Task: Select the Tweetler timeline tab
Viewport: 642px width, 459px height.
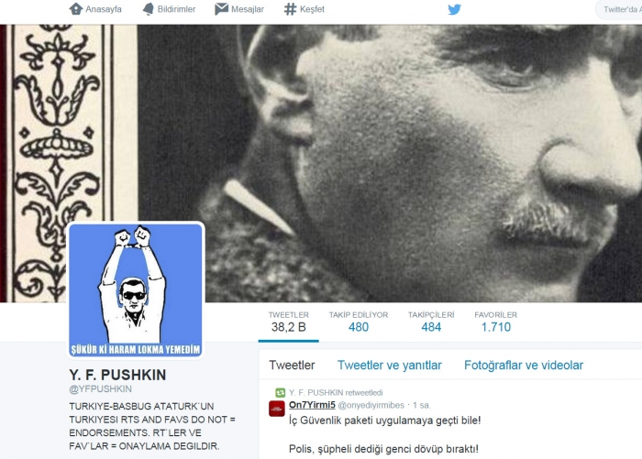Action: click(292, 366)
